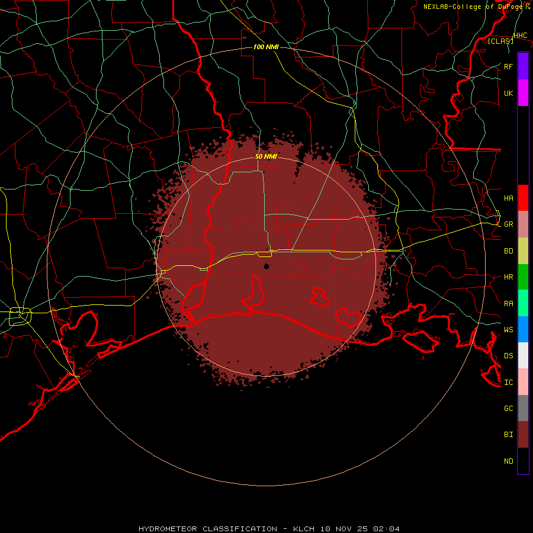
Task: Click the ND black legend swatch
Action: pyautogui.click(x=523, y=461)
